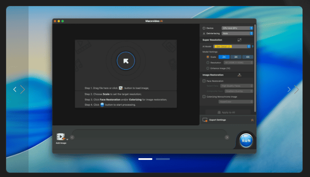
Task: Click the left arrow of the image queue strip
Action: (x=72, y=137)
